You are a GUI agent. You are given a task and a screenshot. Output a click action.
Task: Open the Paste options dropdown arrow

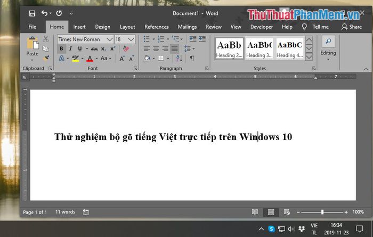pyautogui.click(x=33, y=60)
